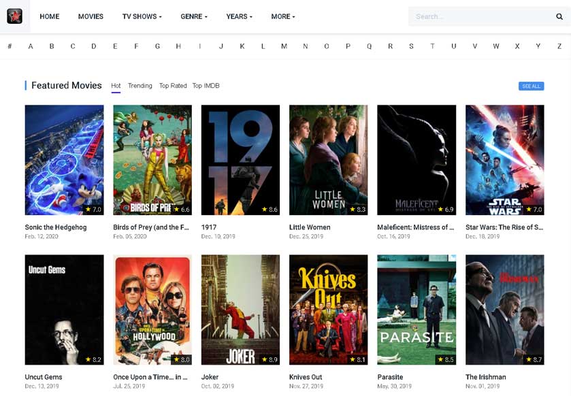Open Once Upon a Time in Hollywood poster
The image size is (571, 396).
tap(152, 310)
